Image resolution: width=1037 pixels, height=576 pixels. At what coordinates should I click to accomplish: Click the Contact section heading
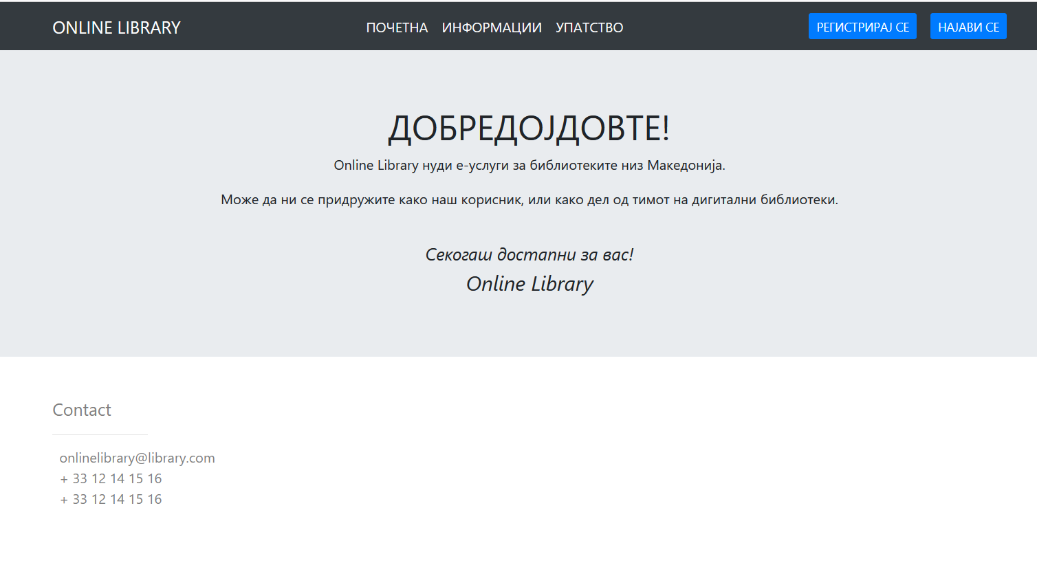[82, 410]
